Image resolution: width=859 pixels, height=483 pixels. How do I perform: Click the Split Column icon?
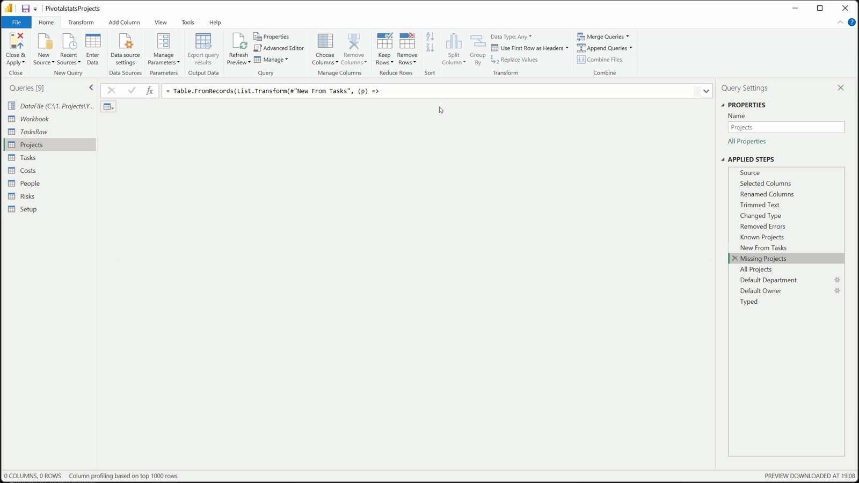[x=454, y=41]
